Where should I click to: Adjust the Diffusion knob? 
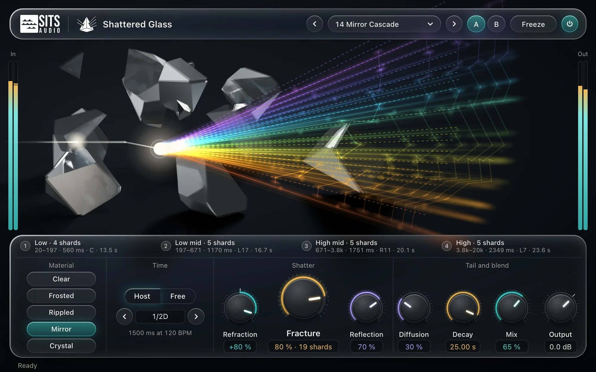click(414, 308)
